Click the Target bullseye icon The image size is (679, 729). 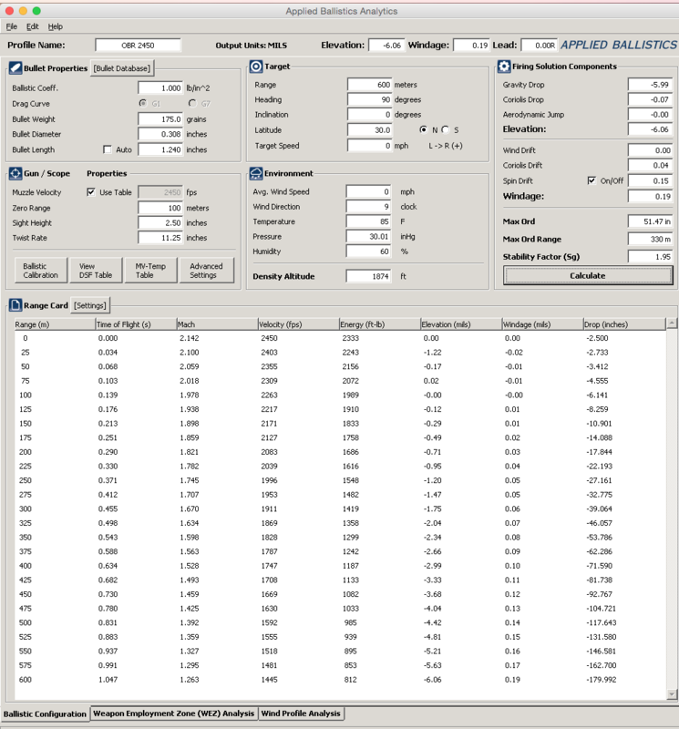click(256, 67)
